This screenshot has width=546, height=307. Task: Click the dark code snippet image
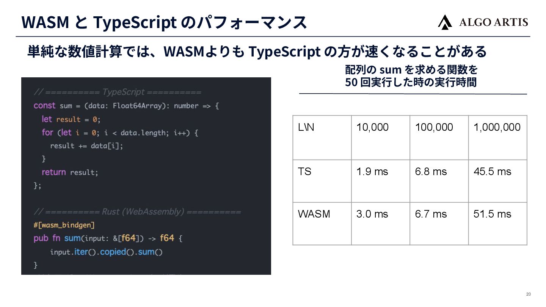146,176
